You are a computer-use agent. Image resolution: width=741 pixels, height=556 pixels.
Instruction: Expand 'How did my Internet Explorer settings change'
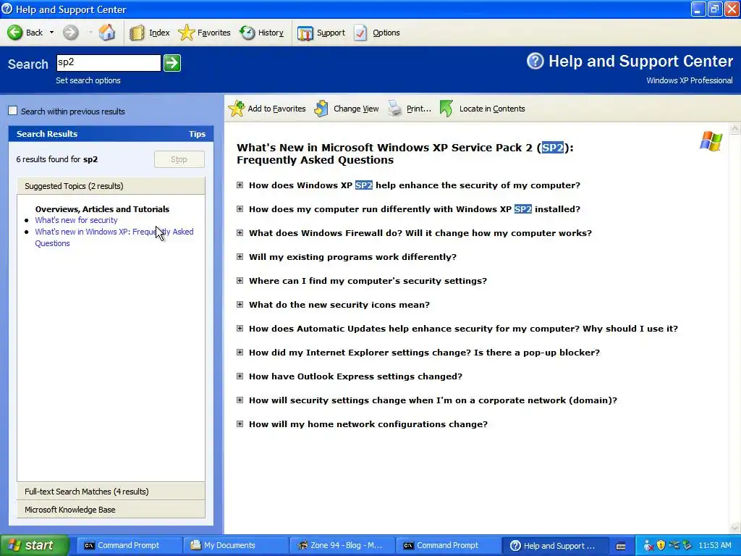(240, 352)
